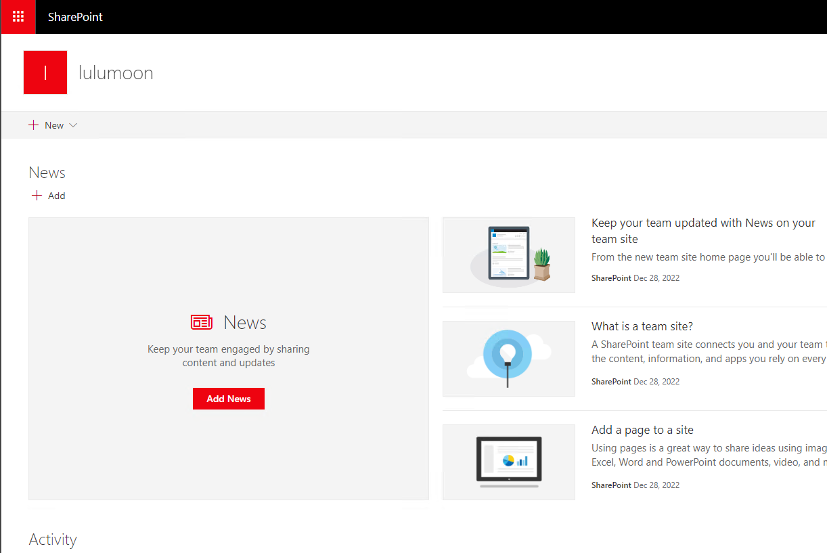Click the plus icon beside Add
Screen dimensions: 827x553
pyautogui.click(x=37, y=196)
